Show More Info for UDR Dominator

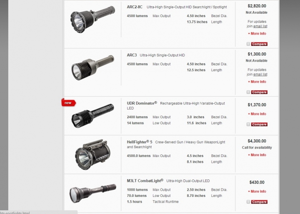[x=257, y=114]
